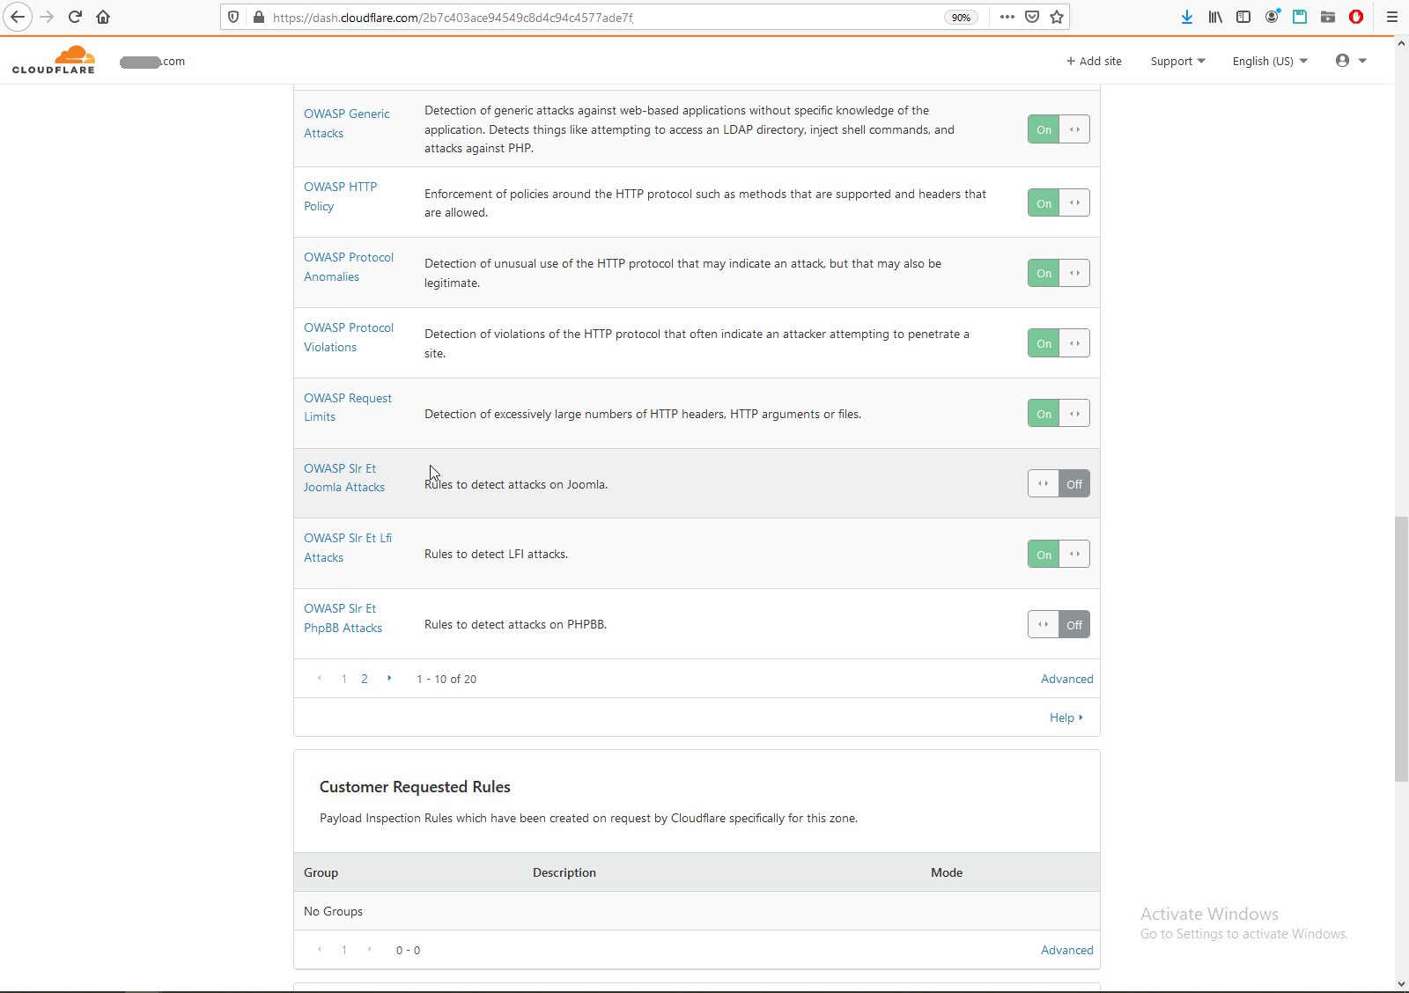Reload the page with the refresh icon
This screenshot has width=1409, height=993.
pyautogui.click(x=75, y=17)
